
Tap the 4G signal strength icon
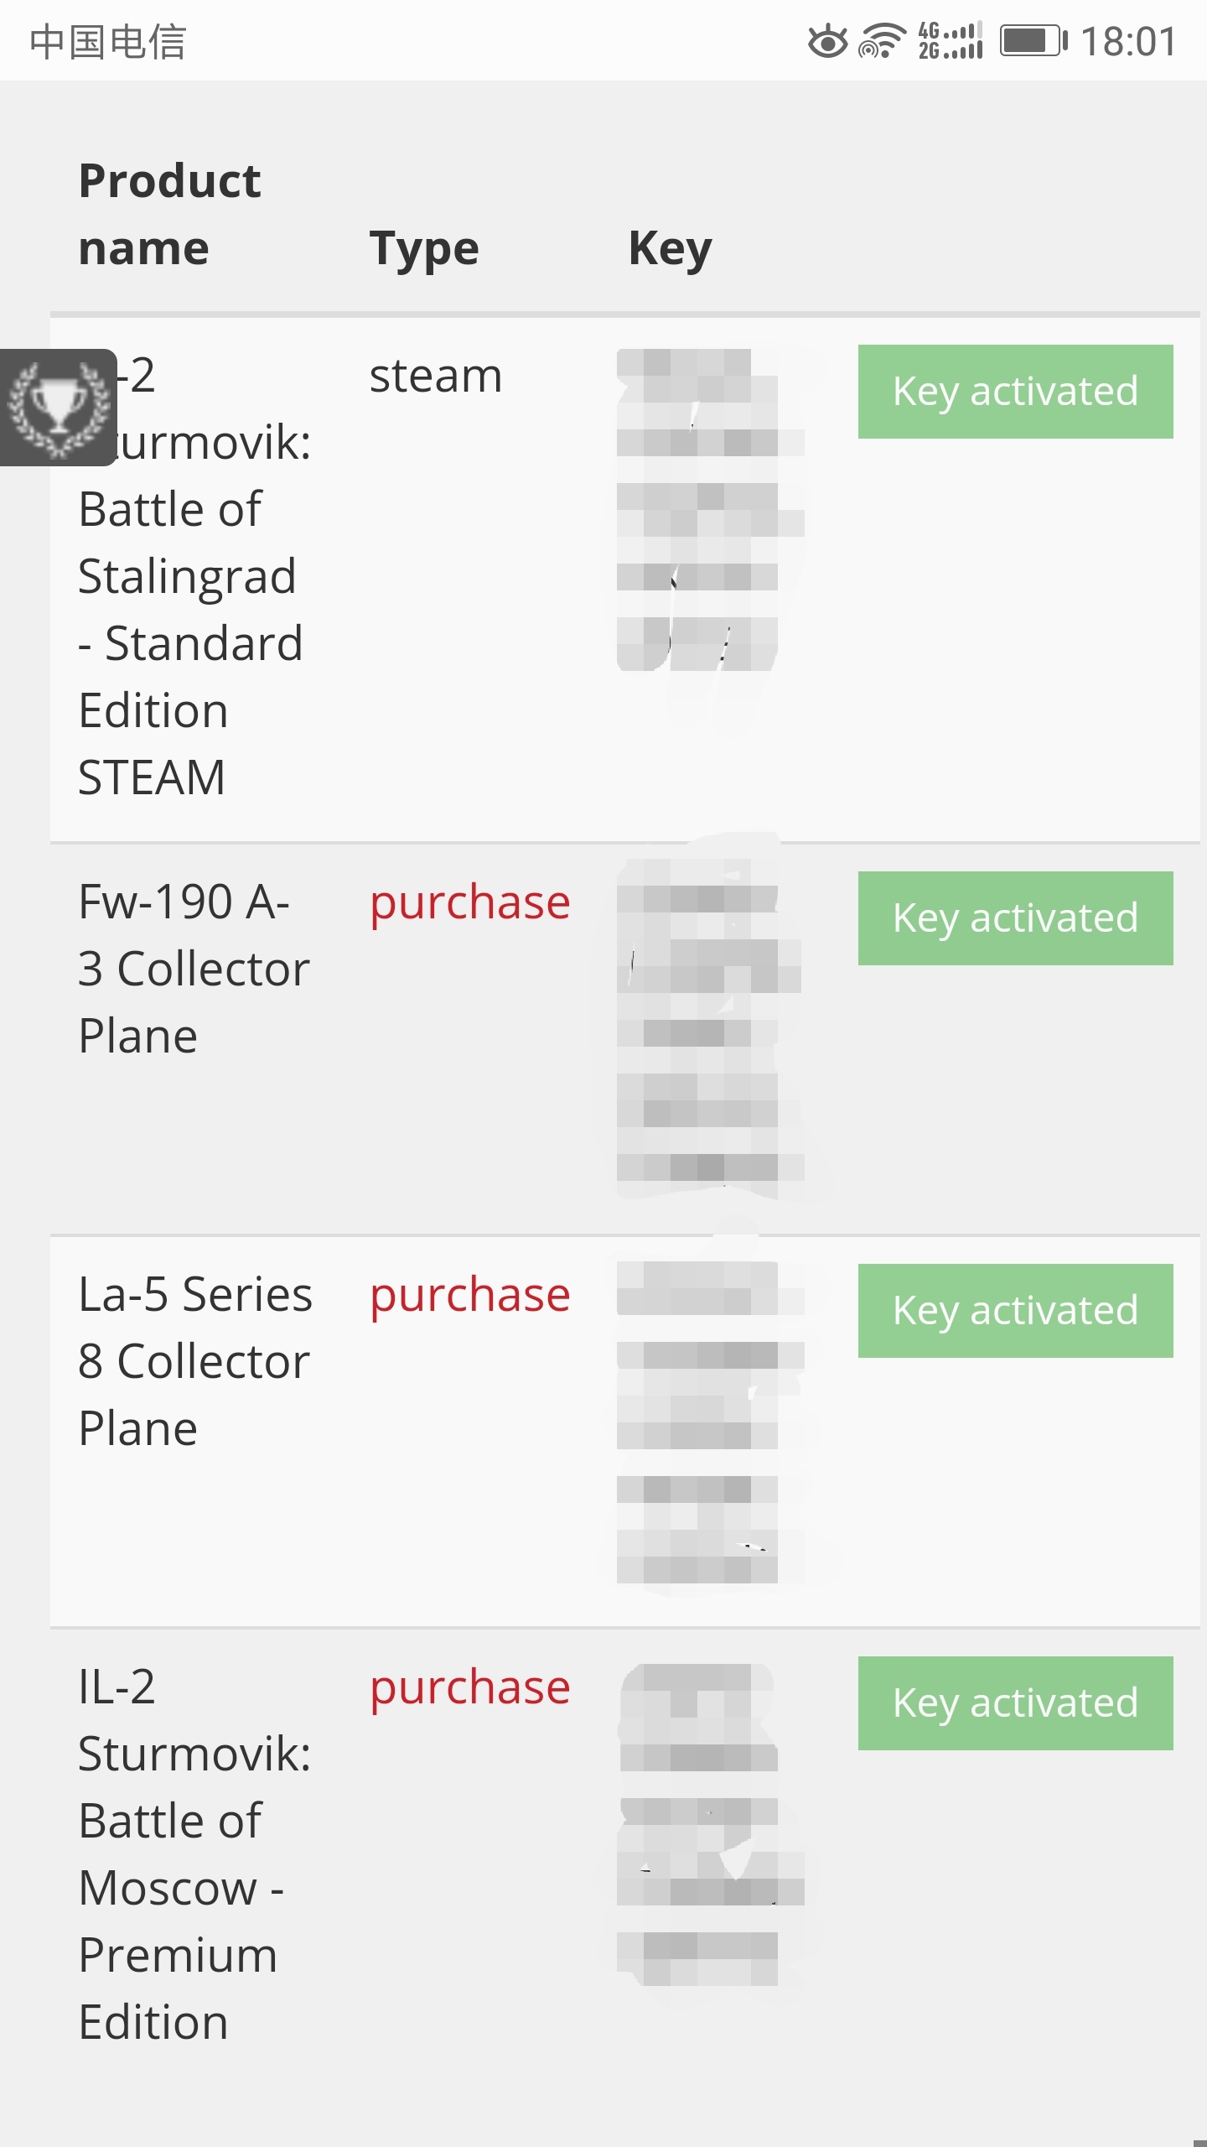[951, 41]
